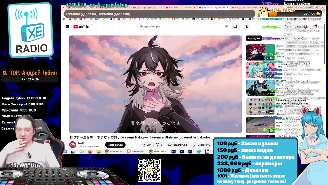
Task: Open the bkdth channel avatar
Action: (73, 145)
